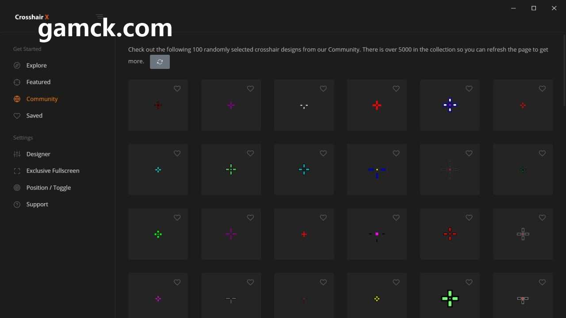566x318 pixels.
Task: Heart the white outlined T with red center
Action: tap(542, 282)
